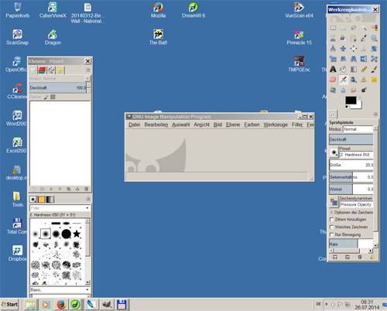
Task: Select the Measure compass tool
Action: pos(333,49)
